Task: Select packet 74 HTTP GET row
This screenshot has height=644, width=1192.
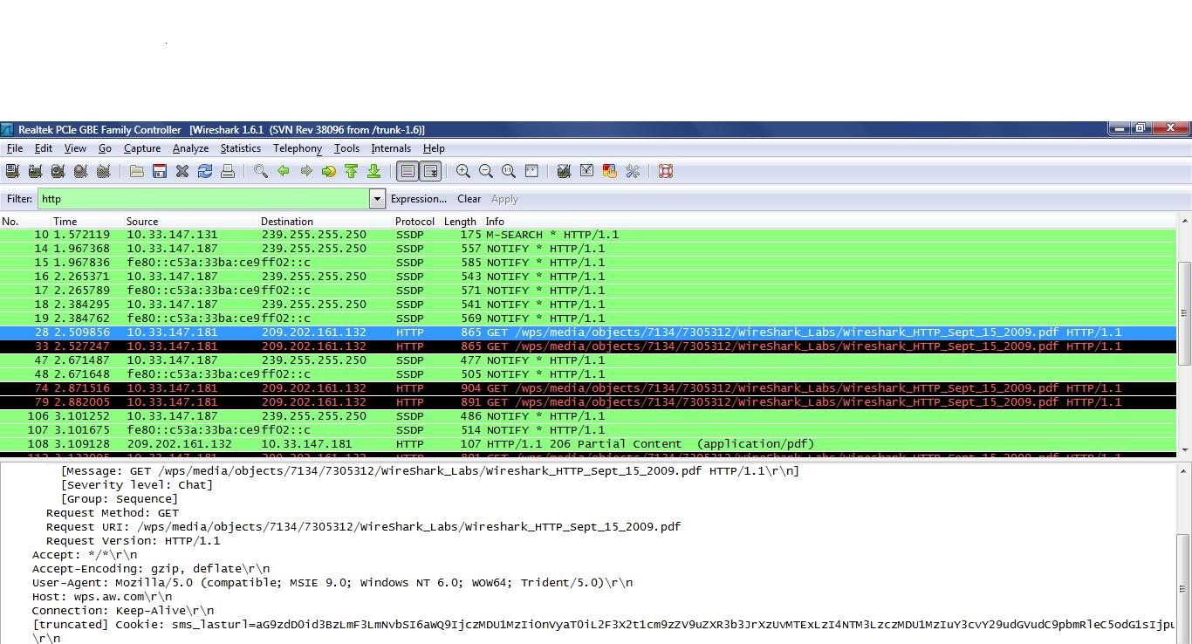Action: click(589, 388)
